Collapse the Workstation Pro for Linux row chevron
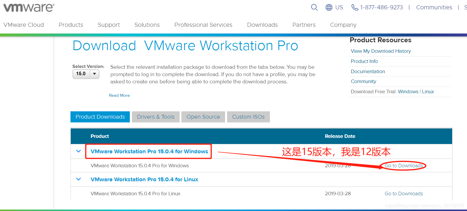467x211 pixels. [78, 179]
